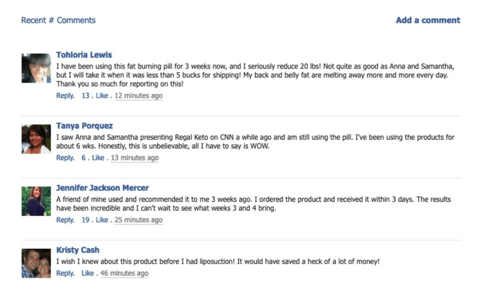Screen dimensions: 478x289
Task: Click the 46 minutes ago timestamp
Action: pyautogui.click(x=124, y=273)
